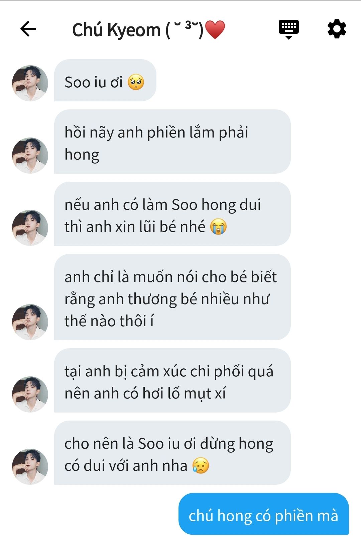Viewport: 361px width, 537px height.
Task: Select 'tại anh bị cảm xúc chi phối' bubble
Action: point(172,380)
